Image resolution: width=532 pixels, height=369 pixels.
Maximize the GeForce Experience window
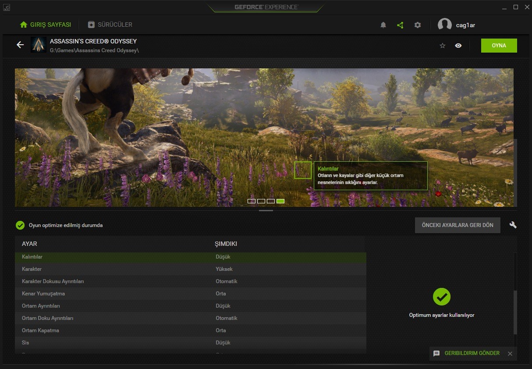click(x=516, y=7)
